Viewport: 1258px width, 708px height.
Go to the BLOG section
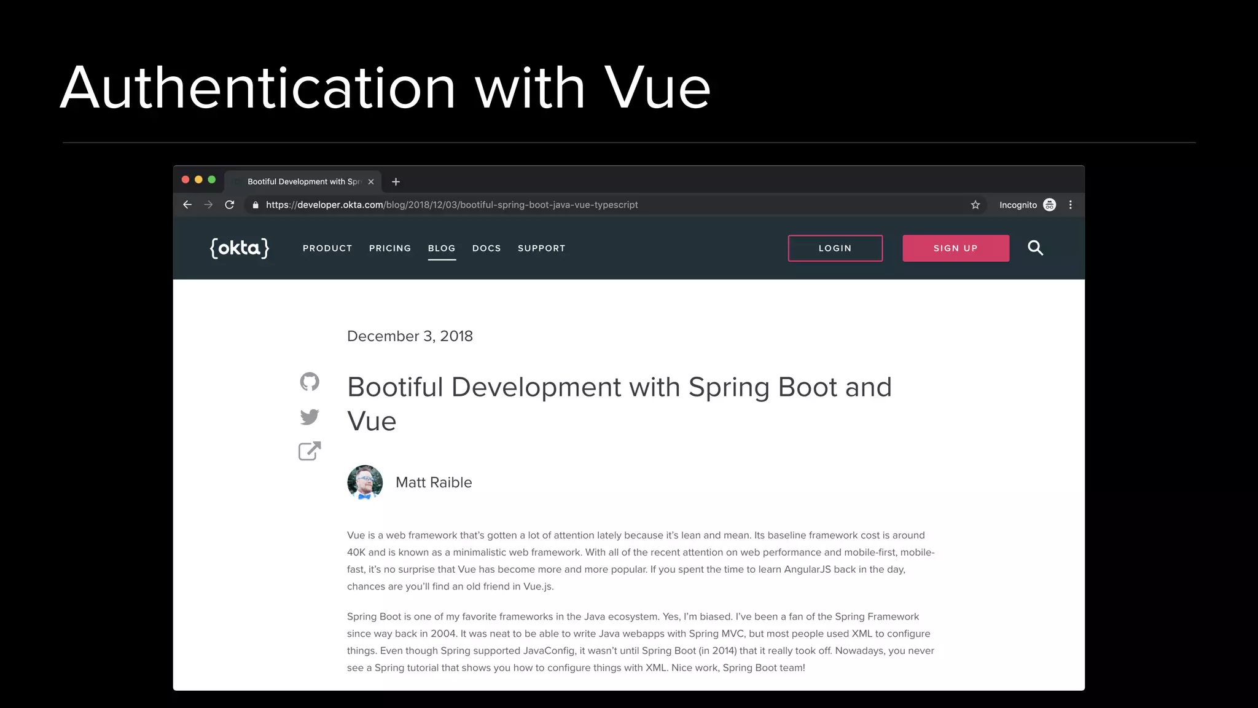(442, 248)
